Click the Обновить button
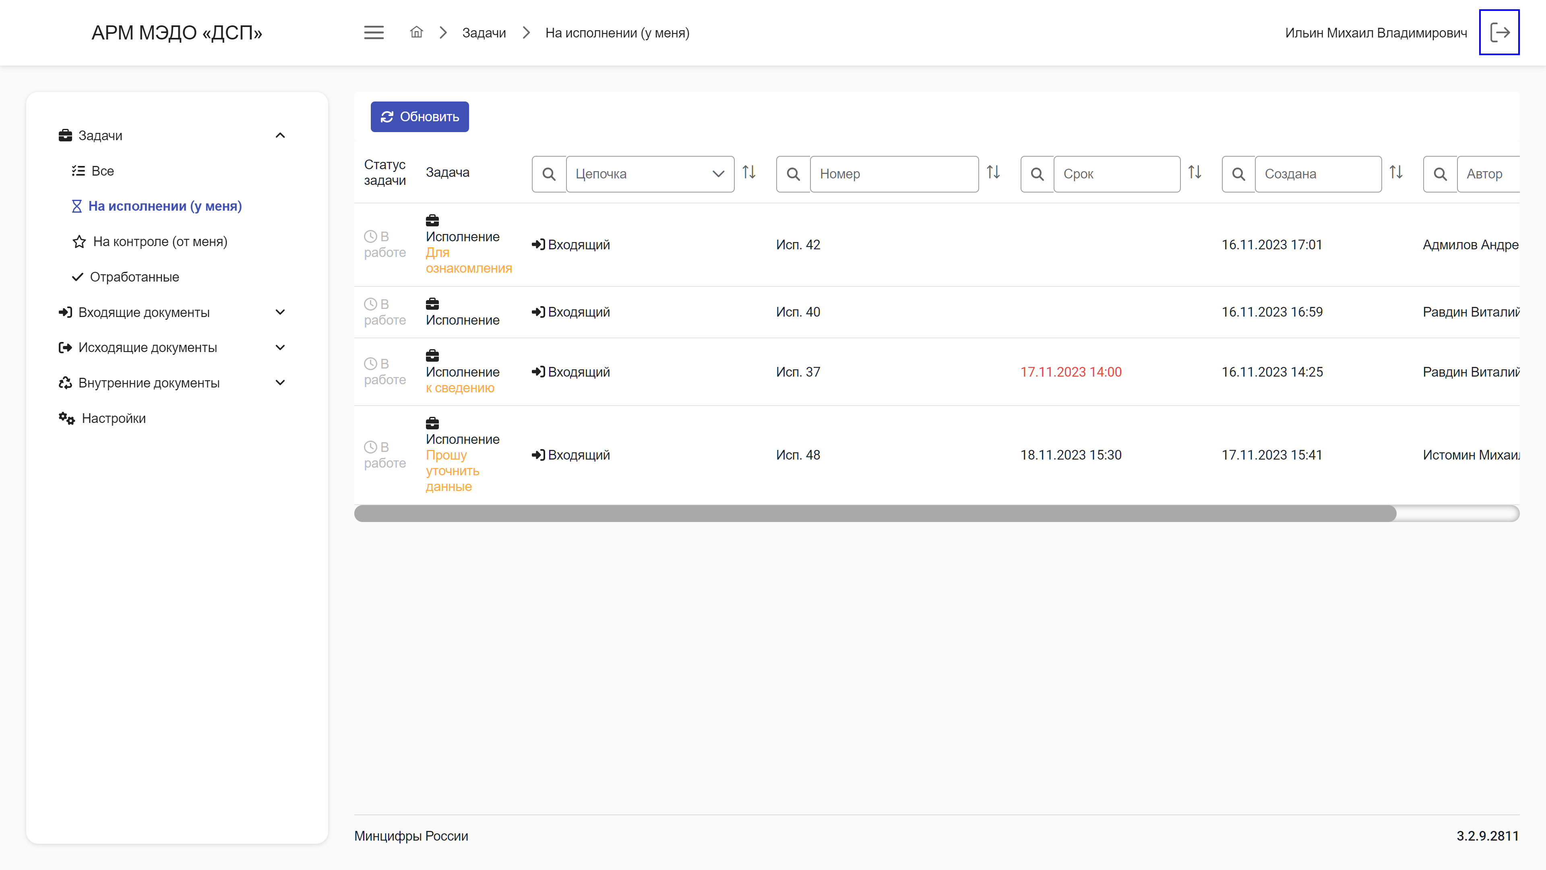1546x870 pixels. 420,116
